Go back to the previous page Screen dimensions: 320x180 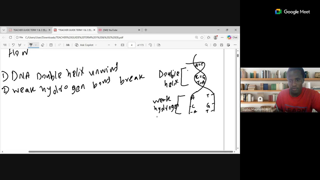coord(3,37)
